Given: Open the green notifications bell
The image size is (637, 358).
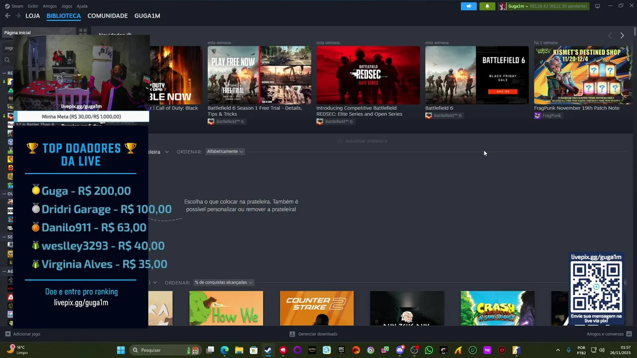Looking at the screenshot, I should 487,6.
